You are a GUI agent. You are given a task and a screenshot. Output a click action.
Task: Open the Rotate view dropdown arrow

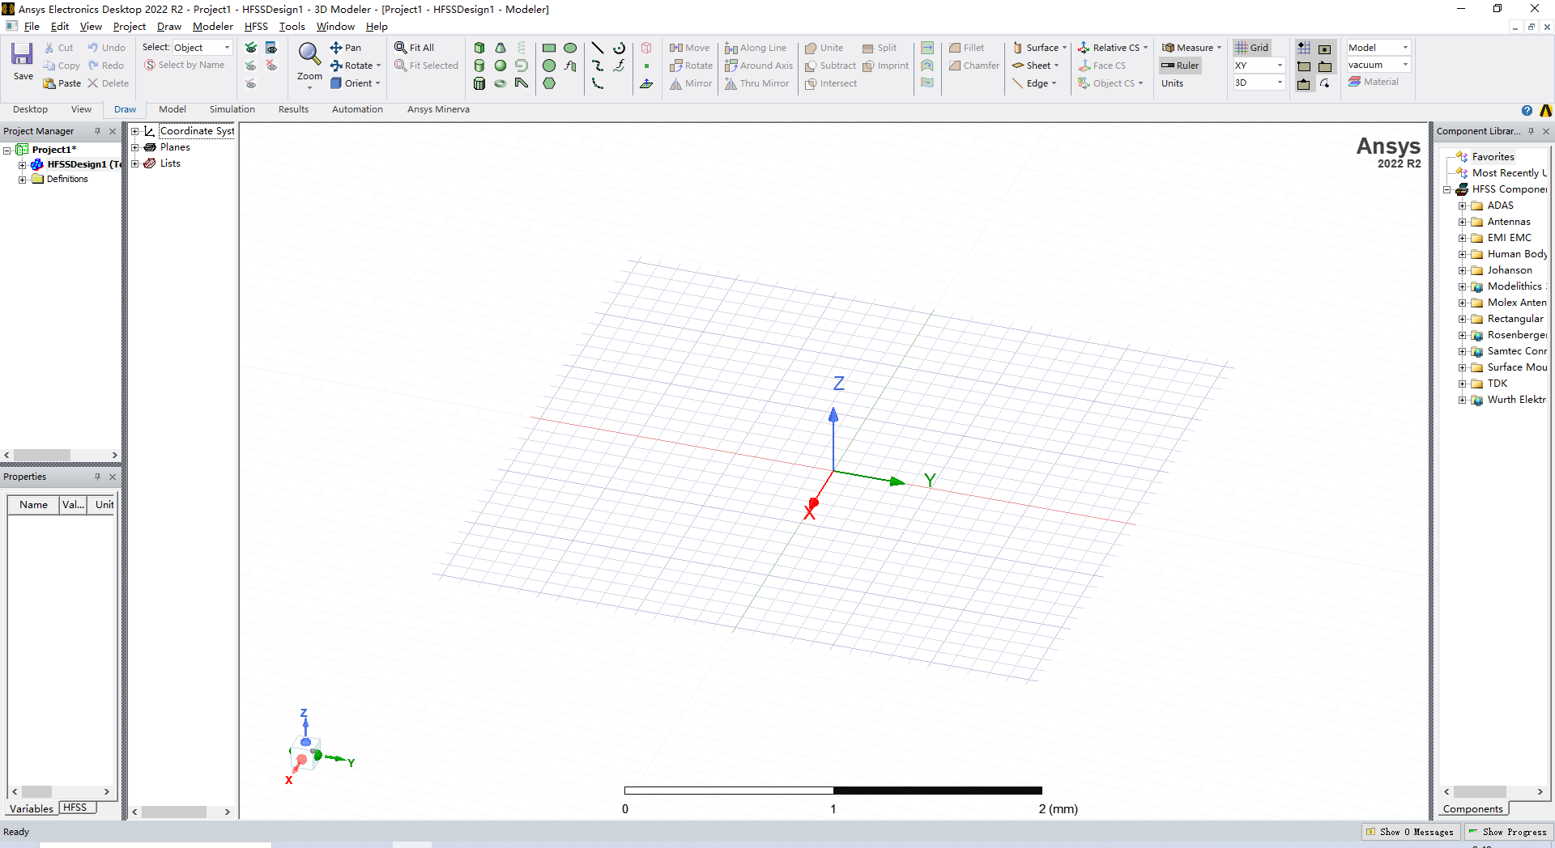tap(378, 66)
